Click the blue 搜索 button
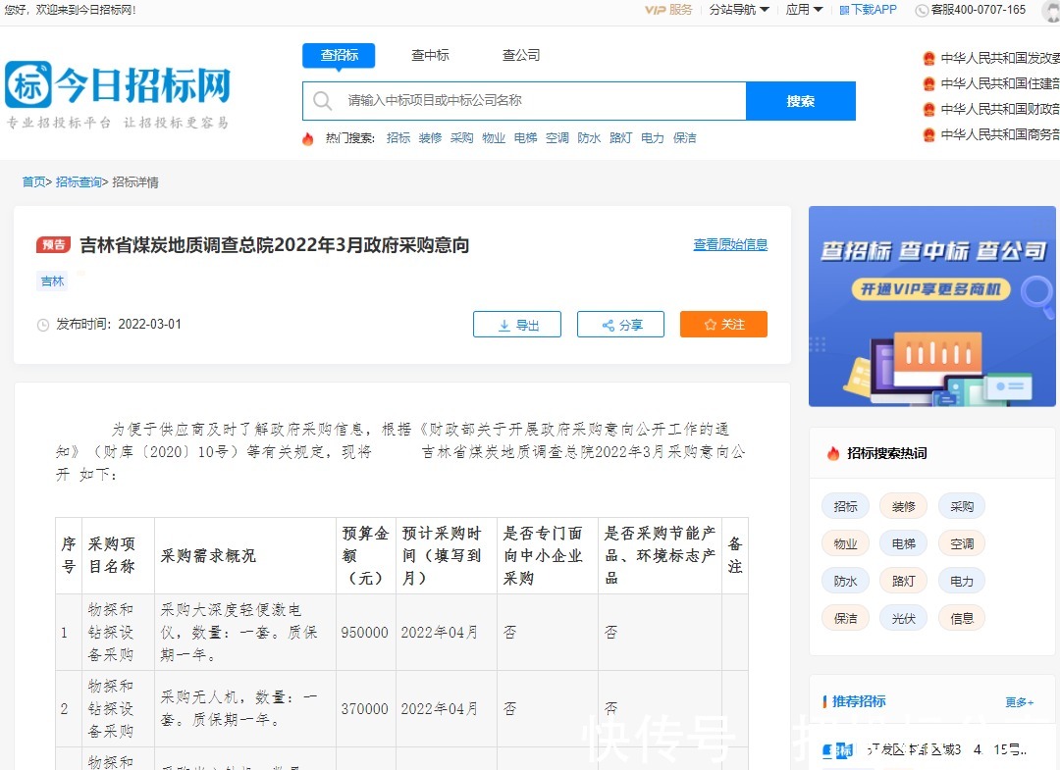The height and width of the screenshot is (770, 1060). (801, 101)
